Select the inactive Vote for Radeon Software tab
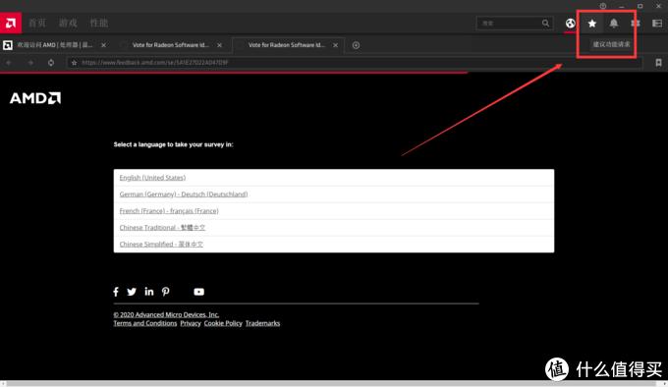Viewport: 668px width, 387px height. [x=170, y=45]
